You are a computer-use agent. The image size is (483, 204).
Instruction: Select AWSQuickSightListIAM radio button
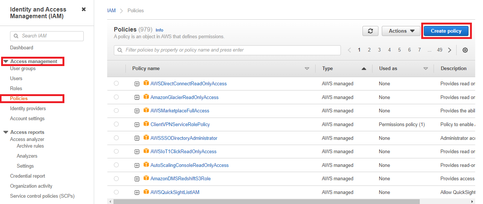(x=116, y=192)
